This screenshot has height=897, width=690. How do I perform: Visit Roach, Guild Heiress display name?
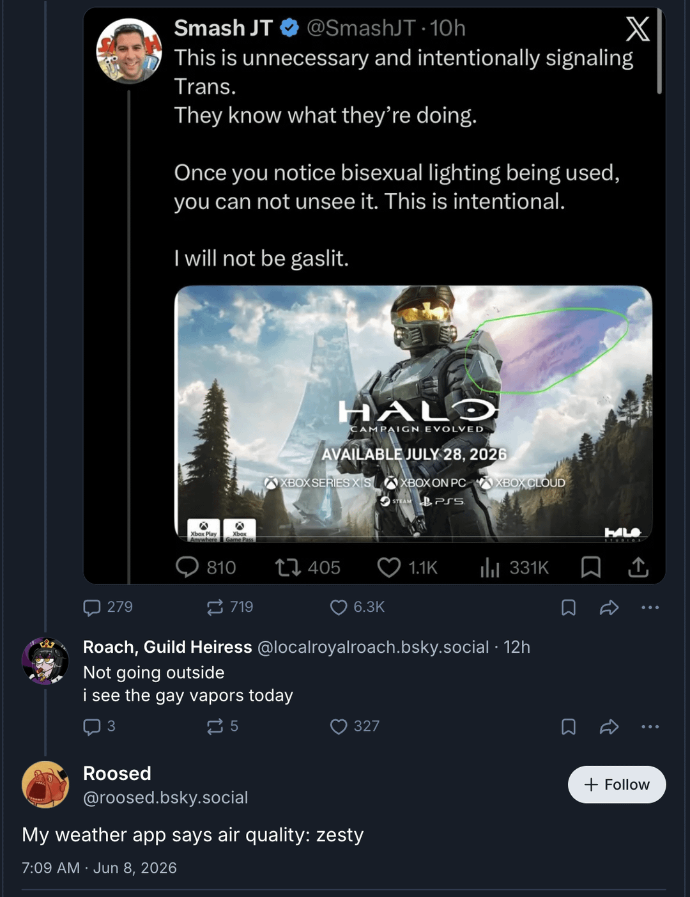167,647
